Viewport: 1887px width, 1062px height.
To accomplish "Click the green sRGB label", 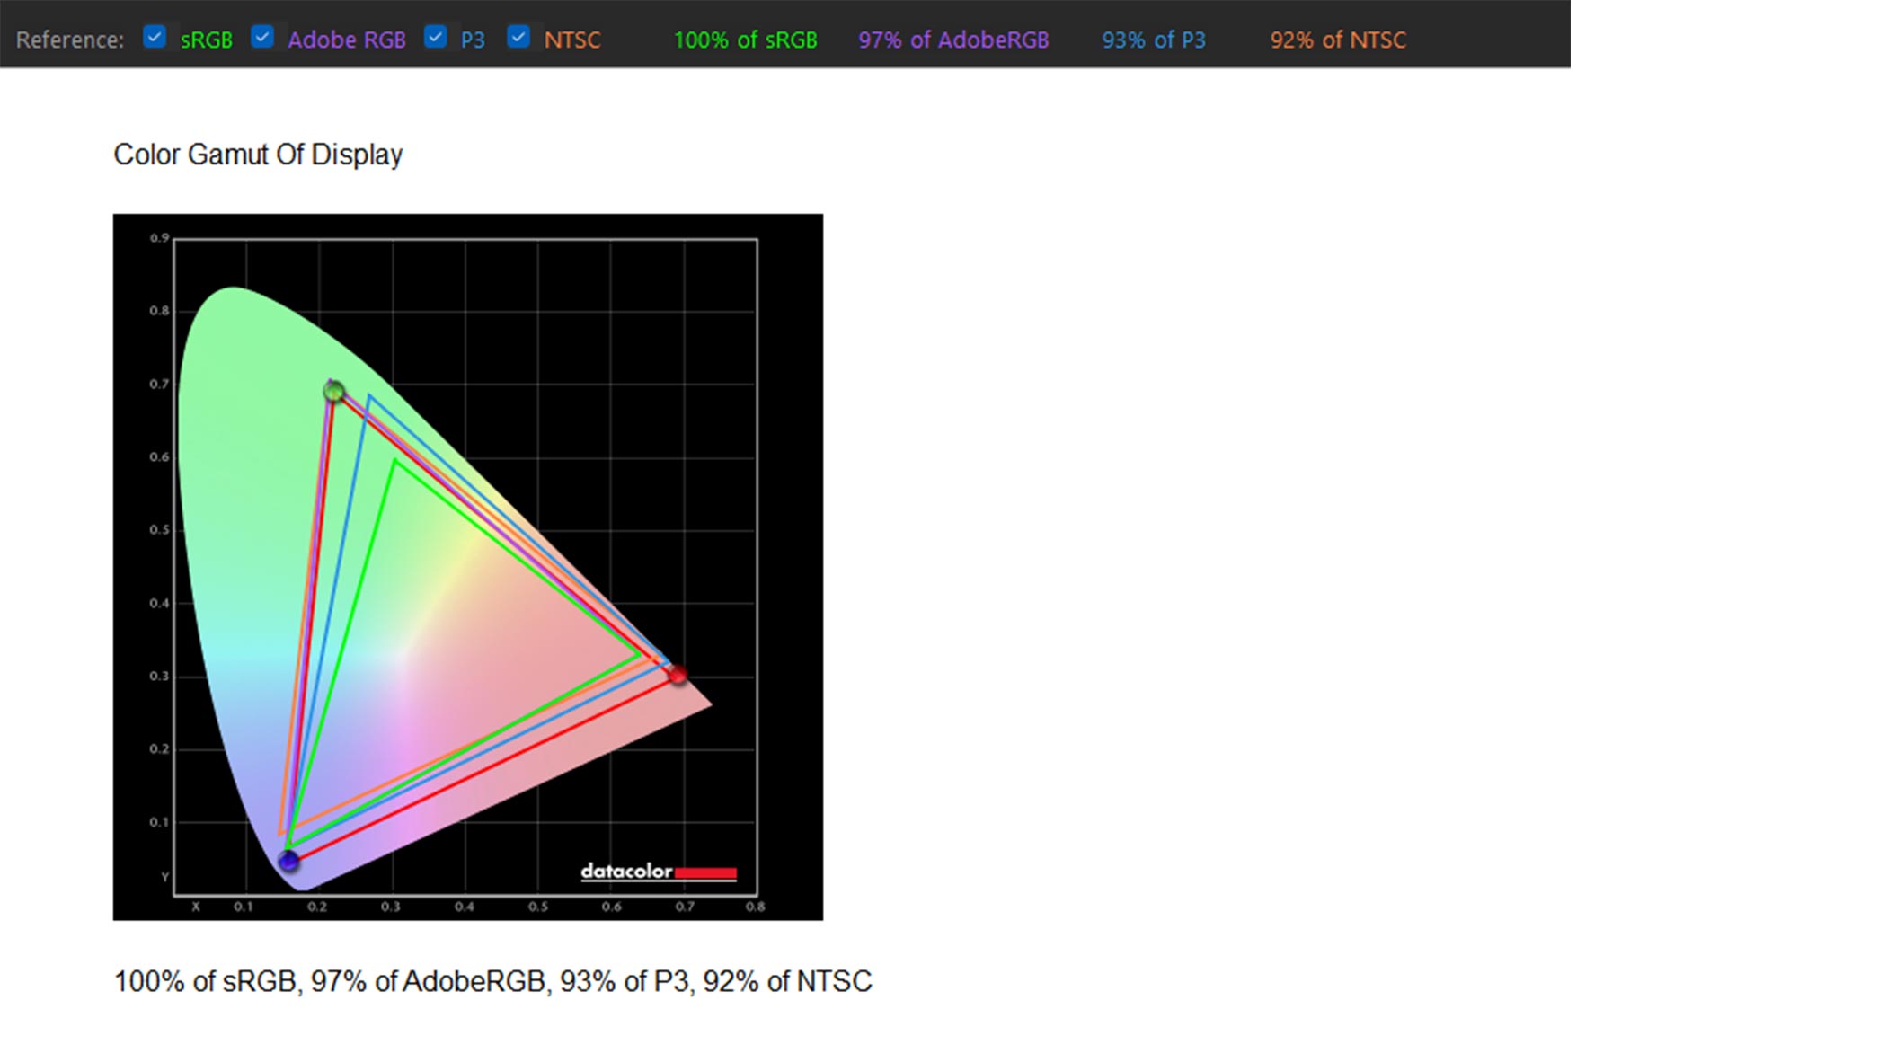I will coord(207,40).
